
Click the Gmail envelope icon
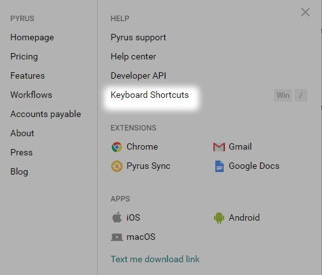pos(219,147)
